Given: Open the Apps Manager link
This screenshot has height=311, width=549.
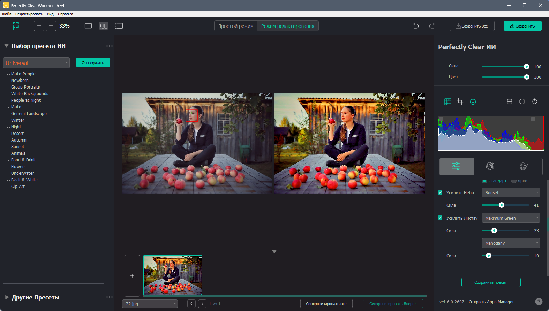Looking at the screenshot, I should click(491, 302).
